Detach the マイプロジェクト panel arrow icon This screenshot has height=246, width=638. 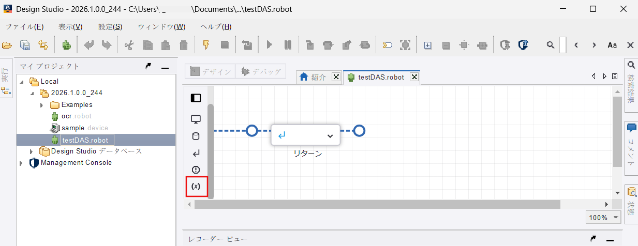149,66
